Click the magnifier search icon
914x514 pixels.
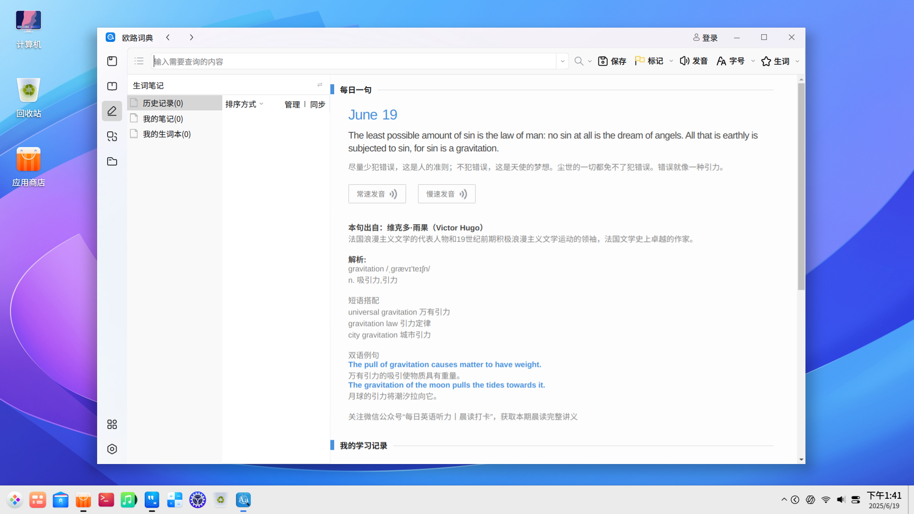coord(579,61)
